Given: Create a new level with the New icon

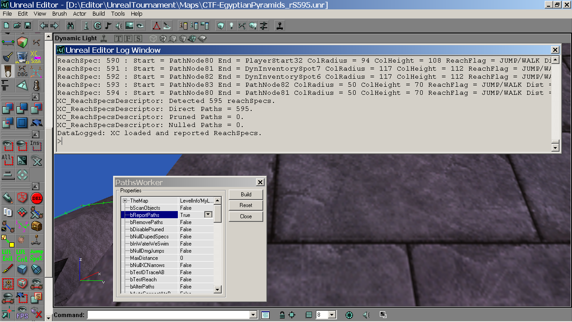Looking at the screenshot, I should pos(7,25).
